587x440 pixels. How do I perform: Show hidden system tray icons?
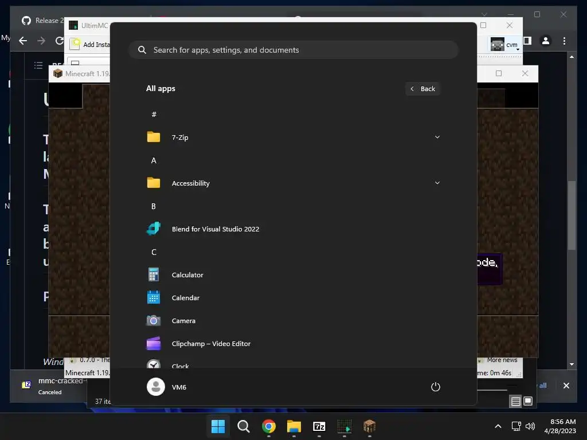tap(498, 426)
